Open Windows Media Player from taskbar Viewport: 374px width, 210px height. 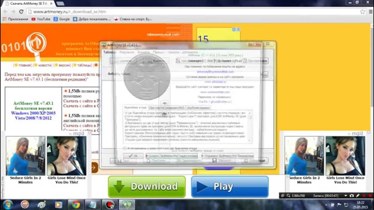pyautogui.click(x=59, y=205)
